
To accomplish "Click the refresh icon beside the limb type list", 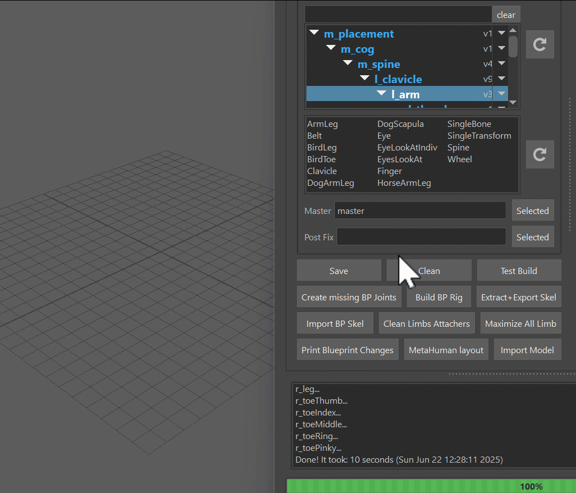I will pos(540,154).
